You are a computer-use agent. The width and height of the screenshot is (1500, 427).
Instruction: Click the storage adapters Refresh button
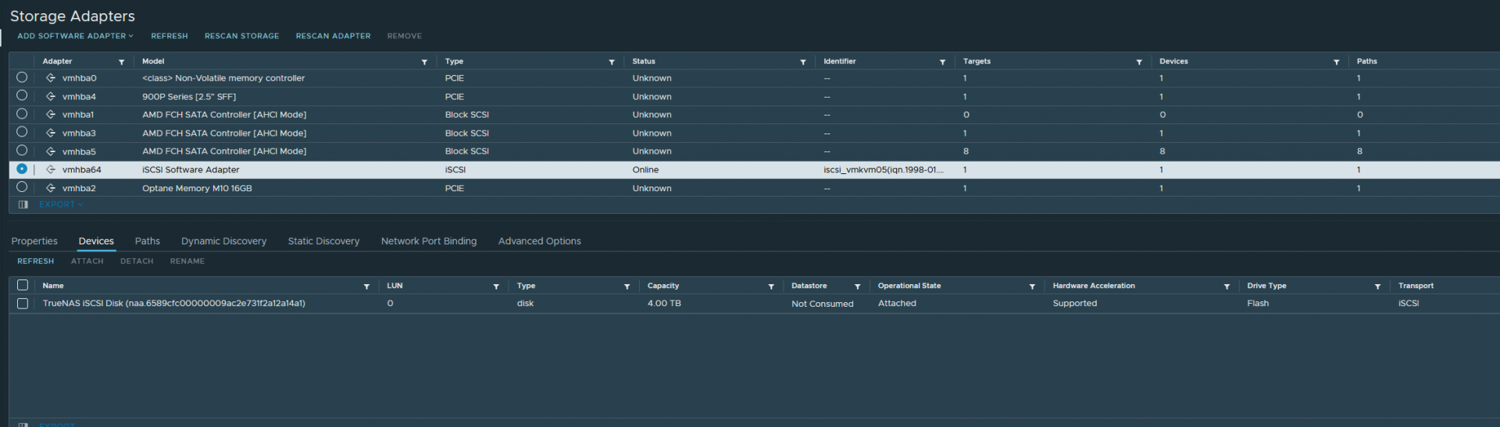coord(170,36)
